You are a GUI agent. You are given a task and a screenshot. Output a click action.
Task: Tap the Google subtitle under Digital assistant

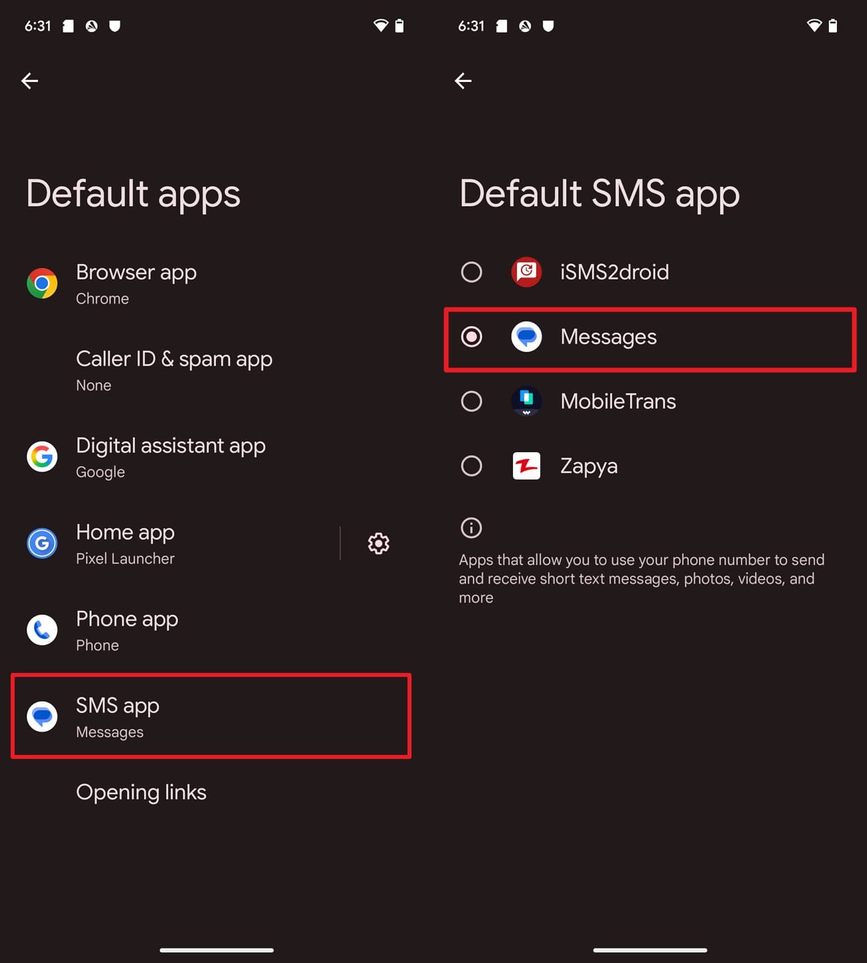(100, 472)
